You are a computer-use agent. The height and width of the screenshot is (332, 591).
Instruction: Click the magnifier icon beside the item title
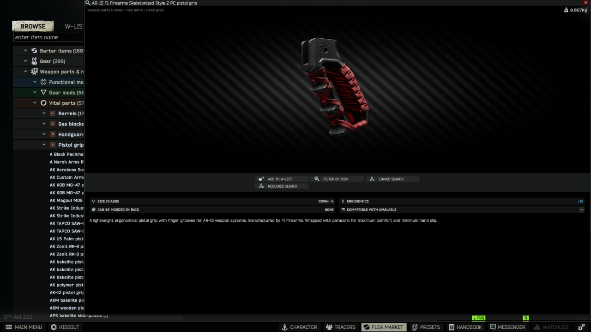click(88, 3)
